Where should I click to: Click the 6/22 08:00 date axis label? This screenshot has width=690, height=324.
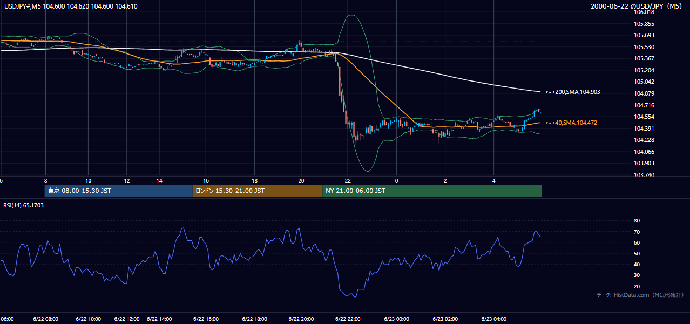pyautogui.click(x=45, y=319)
